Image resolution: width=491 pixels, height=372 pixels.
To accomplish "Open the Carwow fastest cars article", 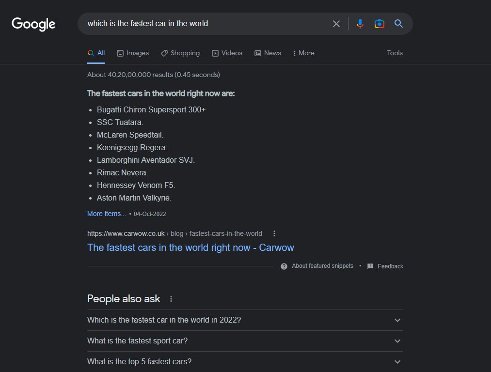I will [190, 248].
